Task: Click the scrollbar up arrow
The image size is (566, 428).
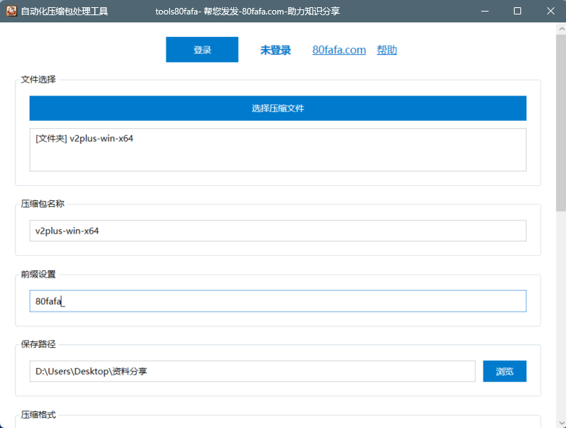Action: (x=561, y=28)
